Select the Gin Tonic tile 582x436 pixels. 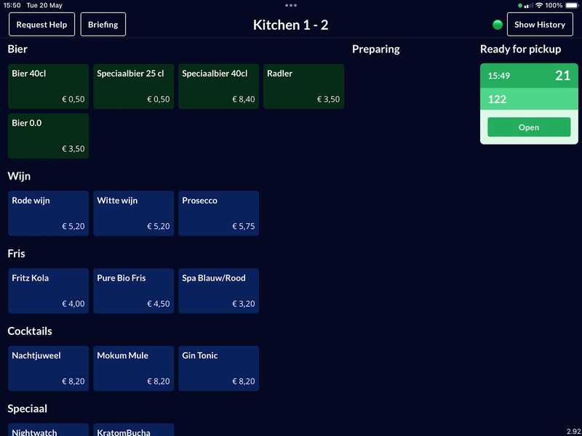coord(219,368)
